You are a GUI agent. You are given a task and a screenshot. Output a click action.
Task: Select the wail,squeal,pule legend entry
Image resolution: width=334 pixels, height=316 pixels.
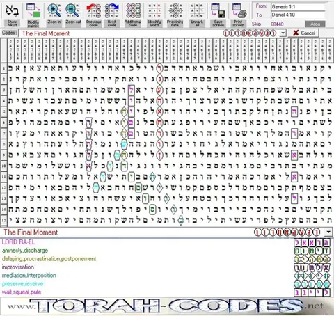coord(22,292)
